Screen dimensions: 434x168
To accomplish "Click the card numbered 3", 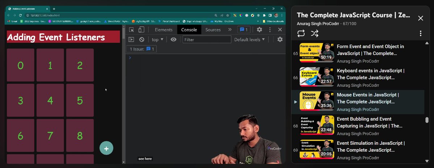I will point(21,100).
